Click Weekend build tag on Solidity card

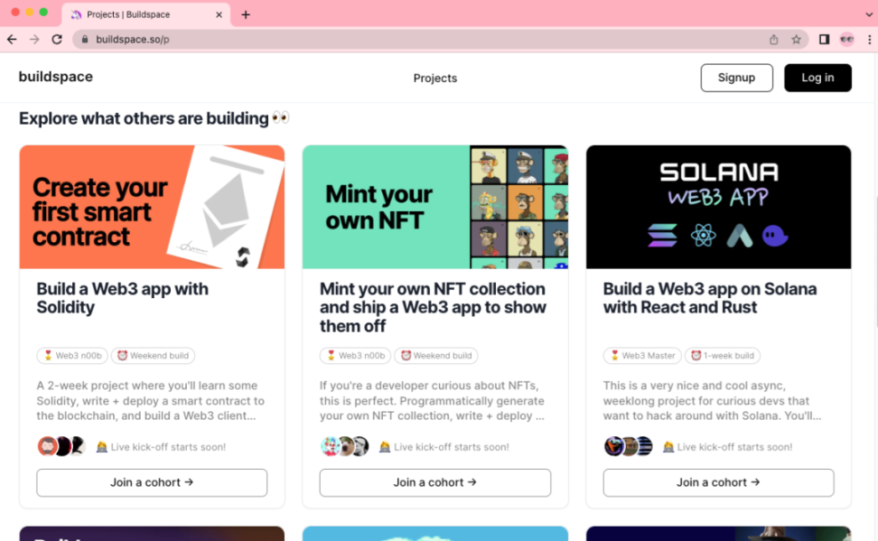click(x=153, y=356)
